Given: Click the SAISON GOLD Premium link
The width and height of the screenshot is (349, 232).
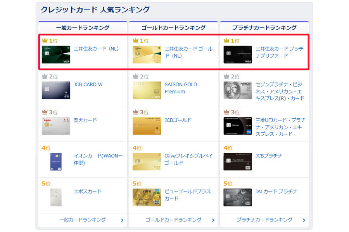Looking at the screenshot, I should [181, 88].
